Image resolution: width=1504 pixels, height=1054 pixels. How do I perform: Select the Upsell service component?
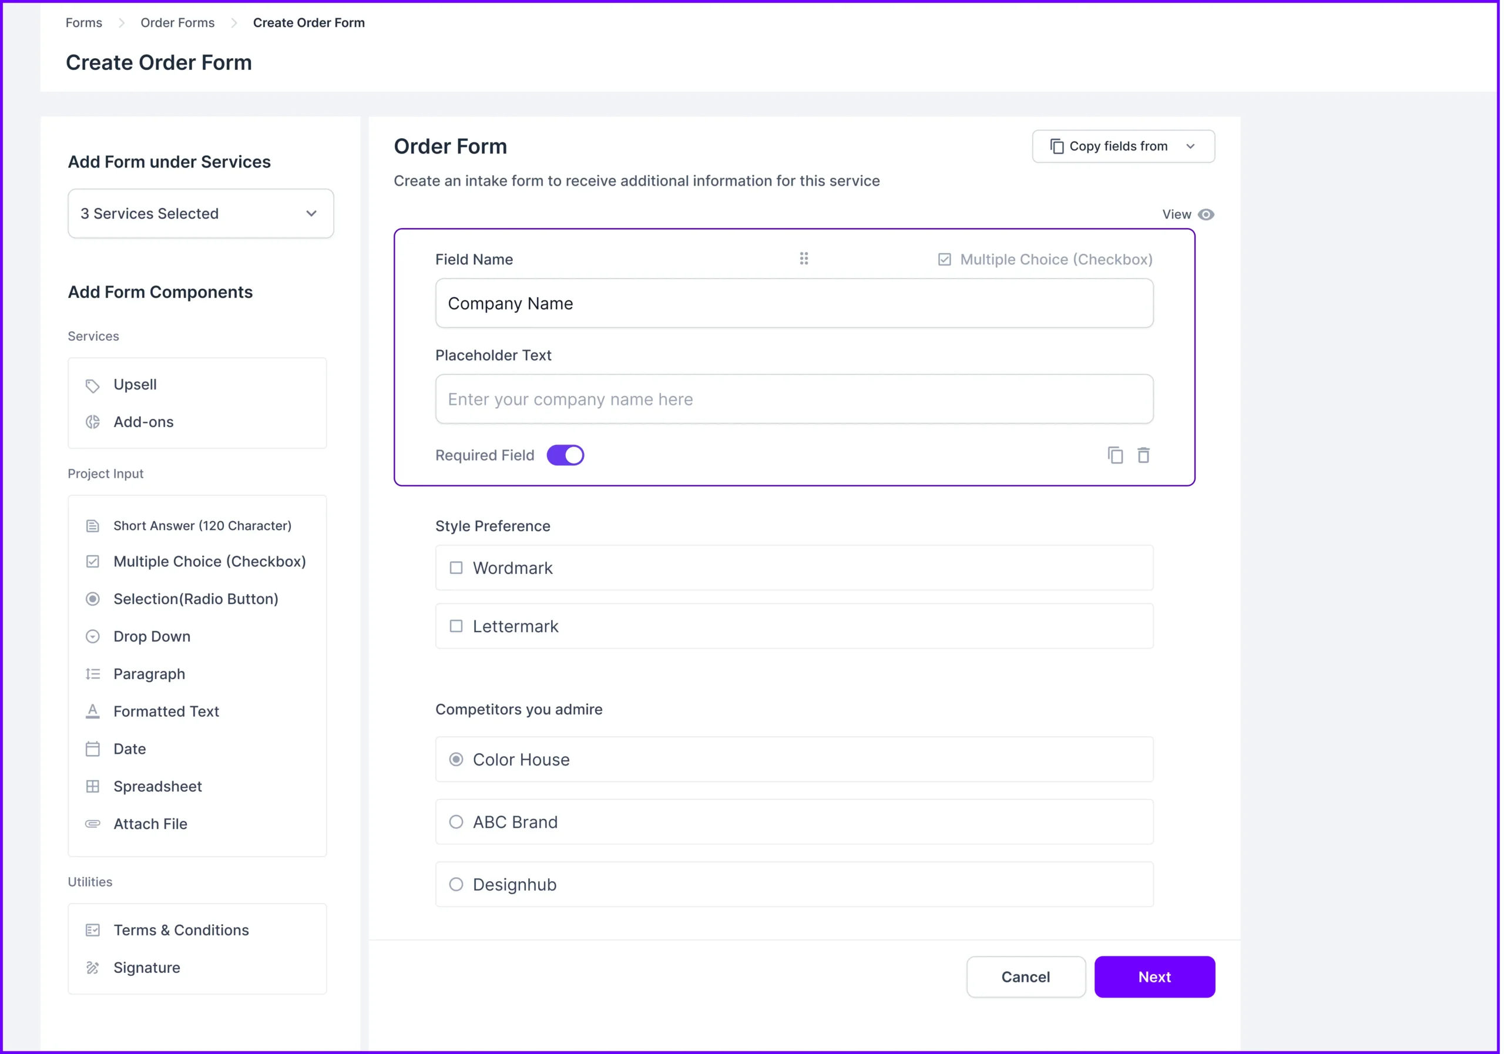click(135, 384)
